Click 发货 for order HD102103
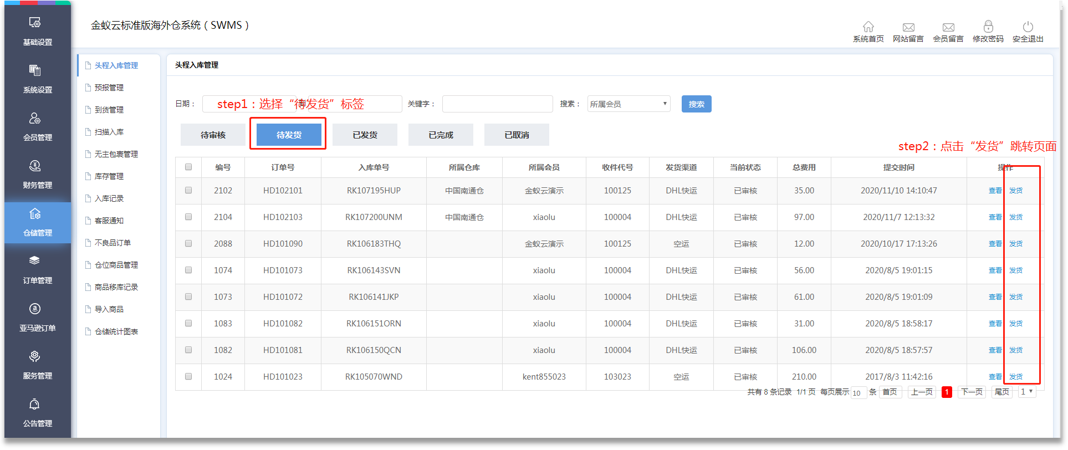 click(1015, 217)
